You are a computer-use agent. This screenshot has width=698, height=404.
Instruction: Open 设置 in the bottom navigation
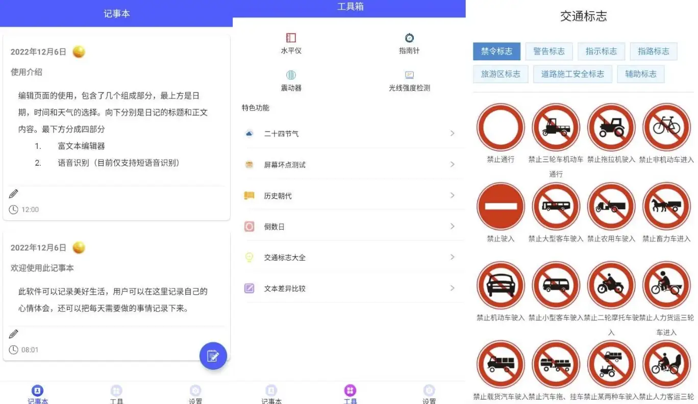tap(195, 393)
